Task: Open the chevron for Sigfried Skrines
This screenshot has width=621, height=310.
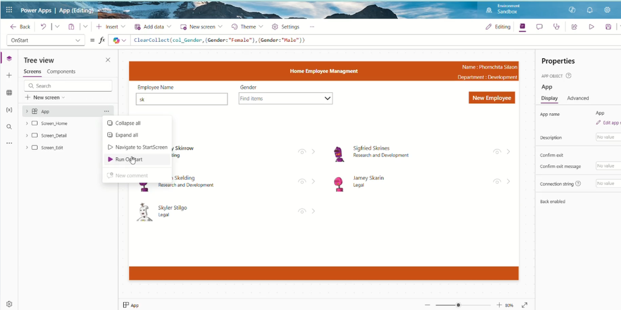Action: (509, 152)
